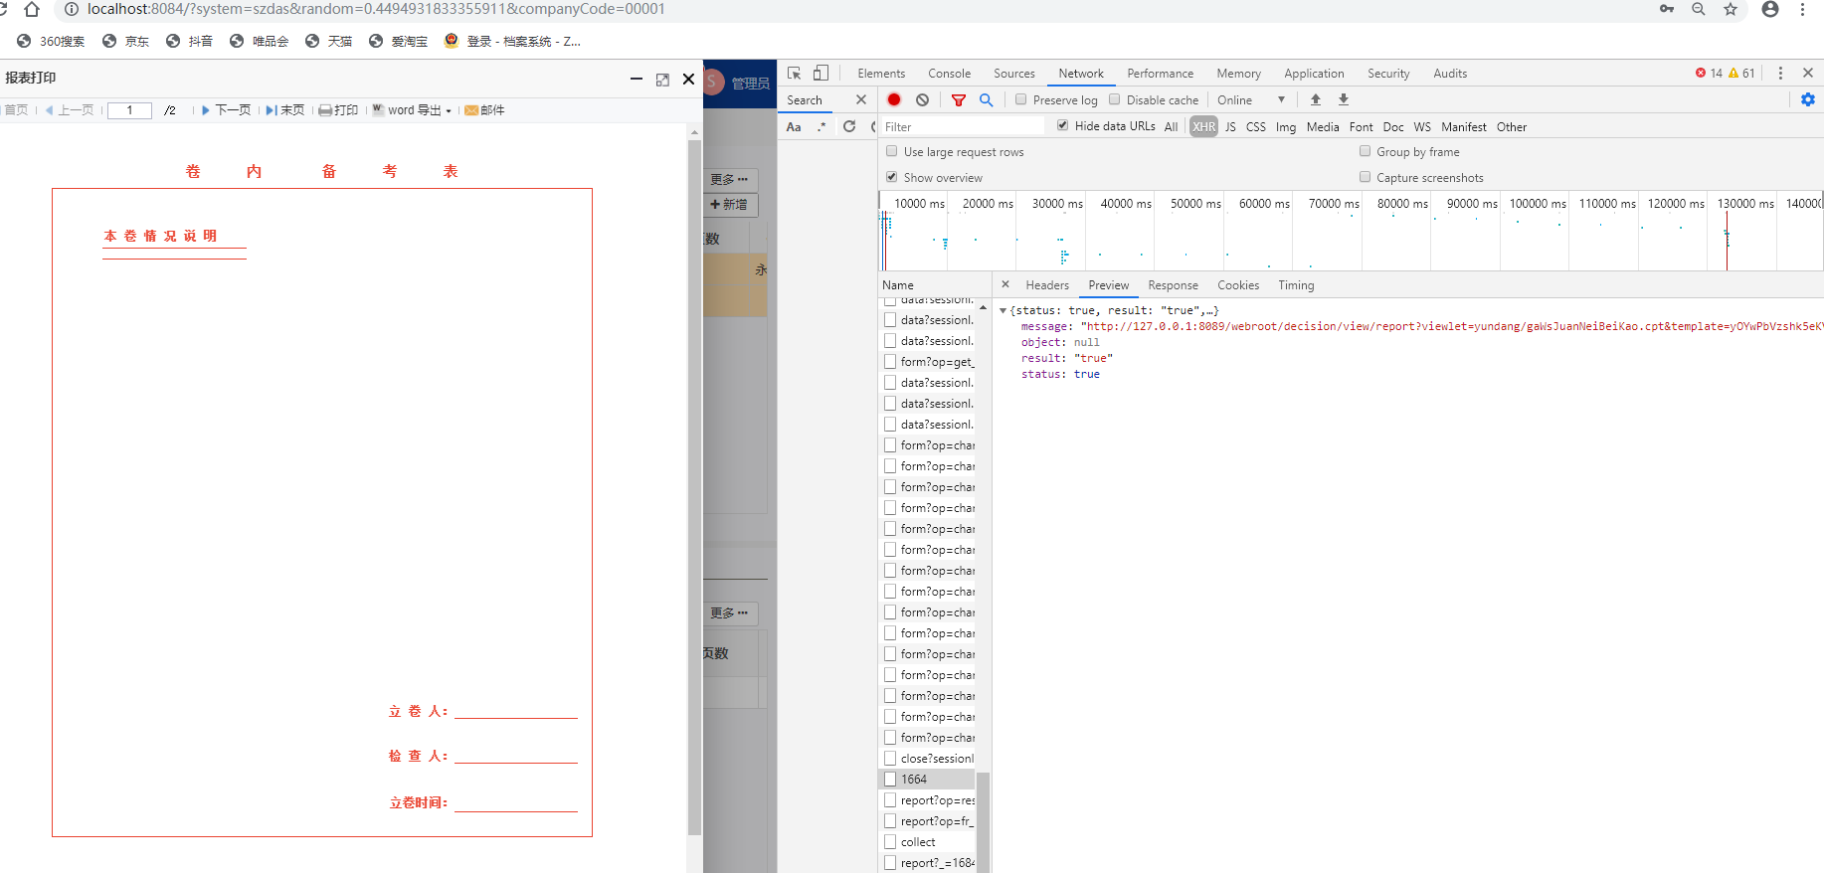Filter requests by CSS type
Viewport: 1824px width, 873px height.
pyautogui.click(x=1256, y=127)
